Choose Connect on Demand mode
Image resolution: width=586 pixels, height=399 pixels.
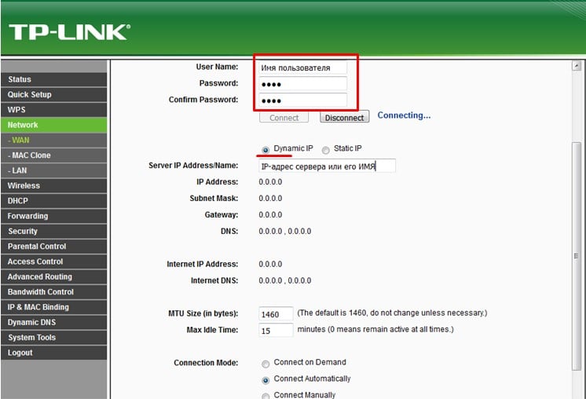(x=266, y=364)
